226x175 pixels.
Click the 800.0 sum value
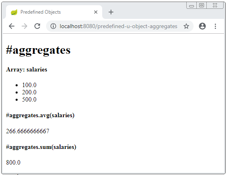pyautogui.click(x=13, y=163)
